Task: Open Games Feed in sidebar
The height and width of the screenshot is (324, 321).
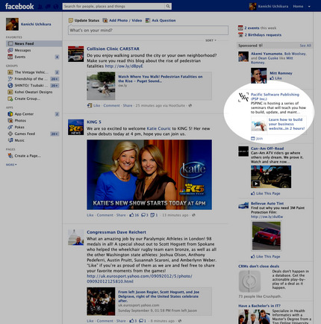Action: [25, 134]
